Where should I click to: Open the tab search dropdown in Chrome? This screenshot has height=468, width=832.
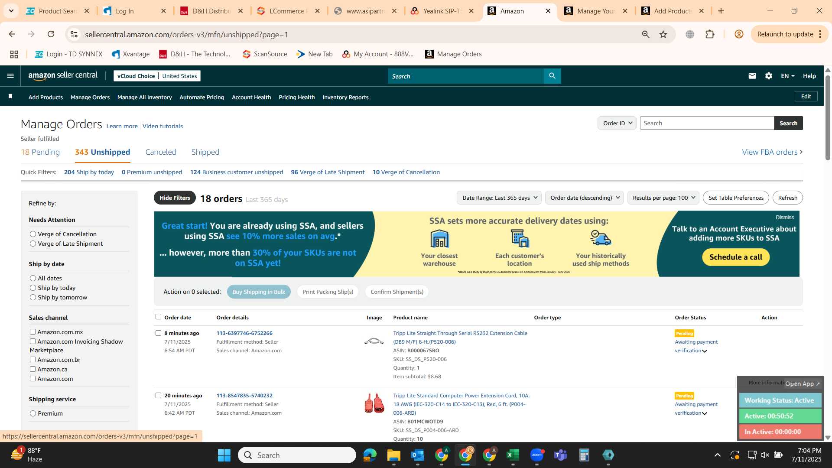click(11, 11)
